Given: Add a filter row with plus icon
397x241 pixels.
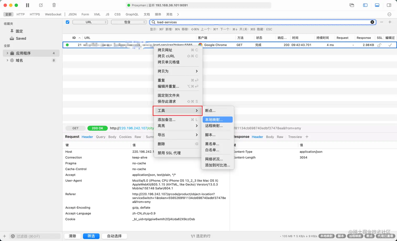Looking at the screenshot, I should (x=390, y=22).
